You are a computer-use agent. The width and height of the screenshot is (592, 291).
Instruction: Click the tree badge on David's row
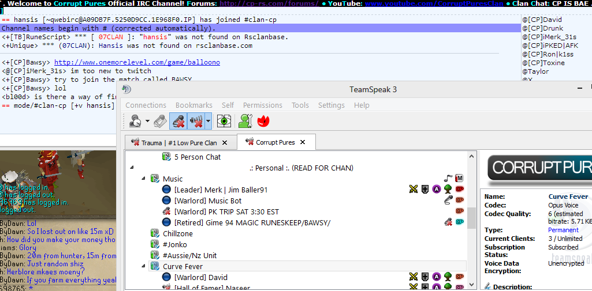[x=448, y=277]
